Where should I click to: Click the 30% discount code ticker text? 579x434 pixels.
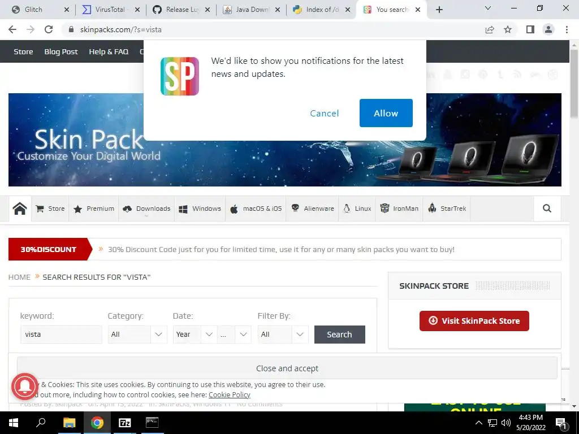pyautogui.click(x=281, y=249)
